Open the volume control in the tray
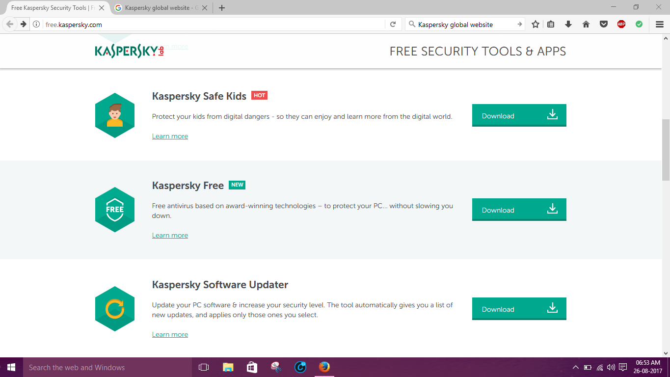This screenshot has height=377, width=670. pyautogui.click(x=611, y=367)
